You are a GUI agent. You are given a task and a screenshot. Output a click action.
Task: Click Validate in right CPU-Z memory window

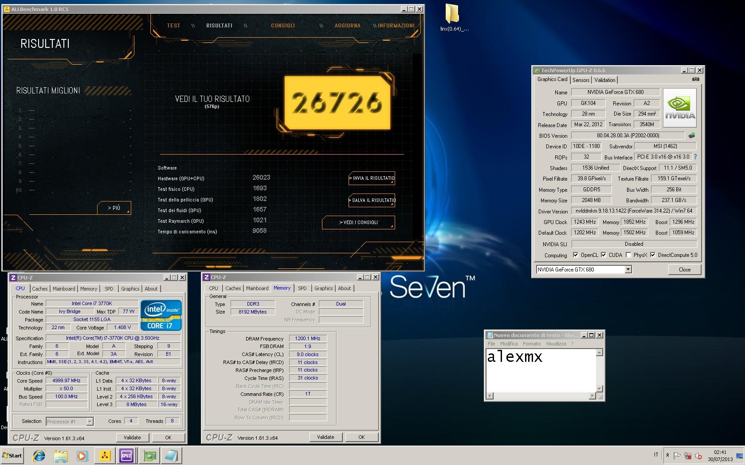point(325,437)
